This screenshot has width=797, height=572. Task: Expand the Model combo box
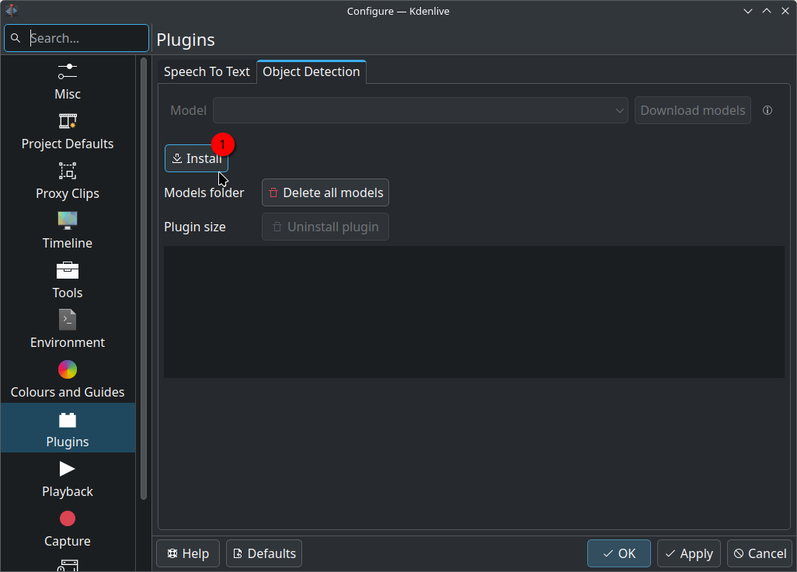[x=420, y=110]
